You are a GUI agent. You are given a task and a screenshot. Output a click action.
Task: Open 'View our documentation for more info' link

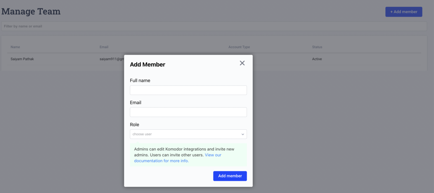click(178, 158)
